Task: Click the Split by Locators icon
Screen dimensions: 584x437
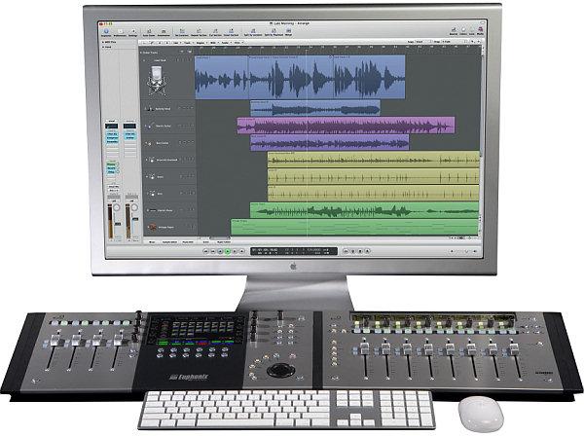Action: tap(253, 32)
